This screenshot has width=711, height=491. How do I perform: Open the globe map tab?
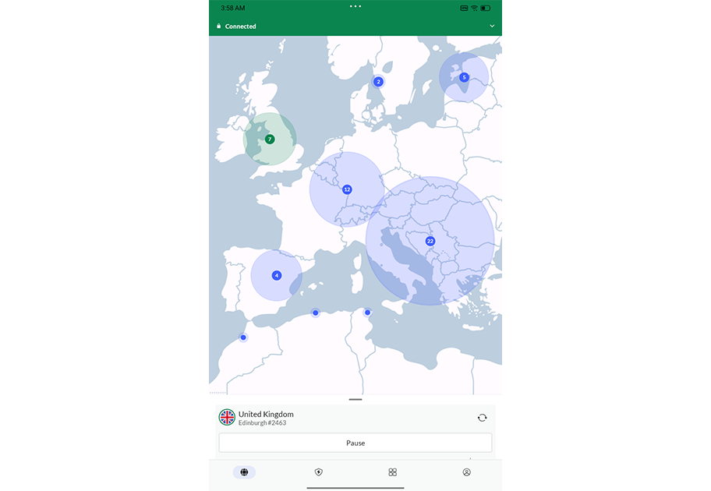coord(245,472)
